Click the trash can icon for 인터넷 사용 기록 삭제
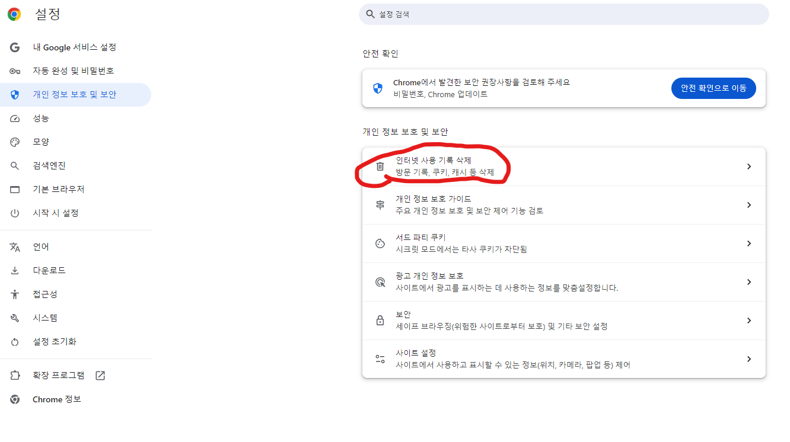Viewport: 790px width, 442px height. pos(380,166)
